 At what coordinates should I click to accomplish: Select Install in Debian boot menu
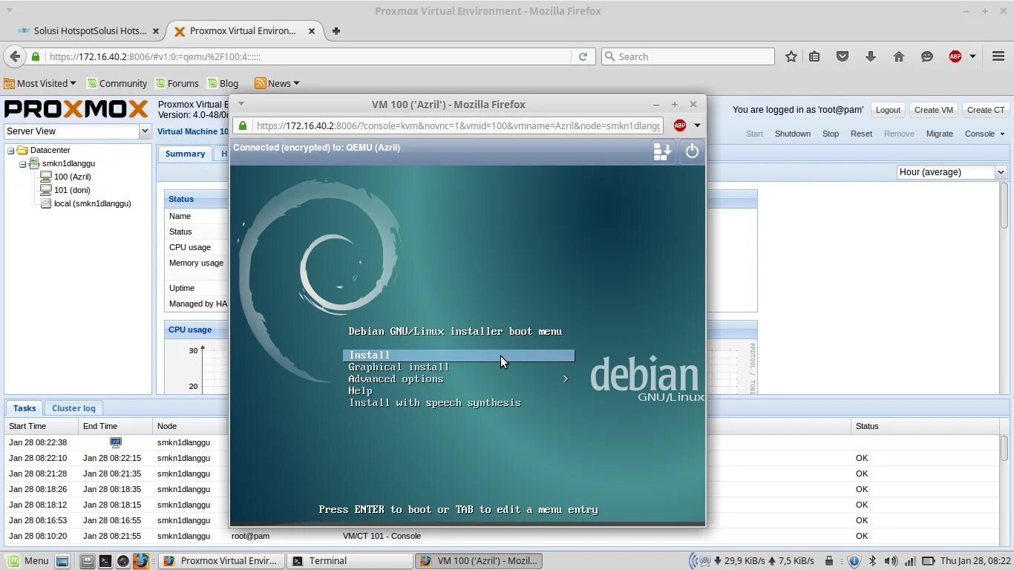[459, 356]
